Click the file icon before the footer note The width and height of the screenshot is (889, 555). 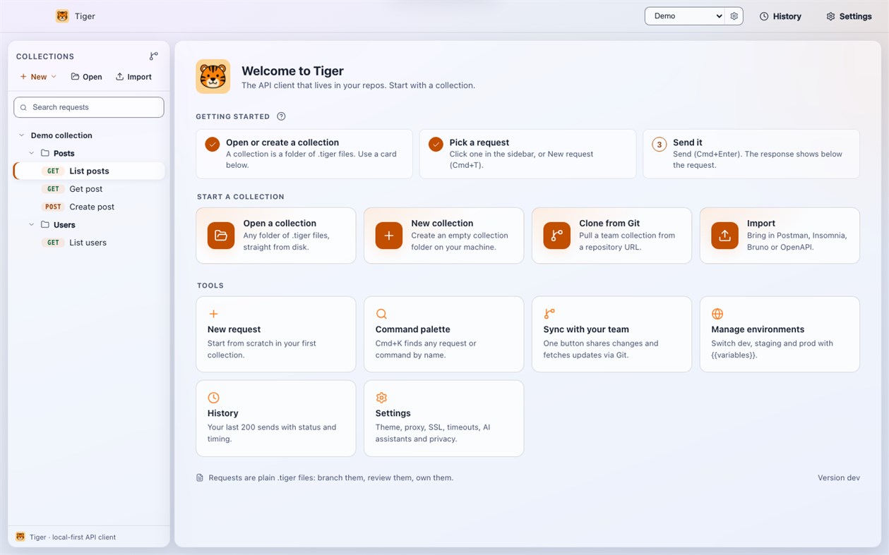(200, 478)
